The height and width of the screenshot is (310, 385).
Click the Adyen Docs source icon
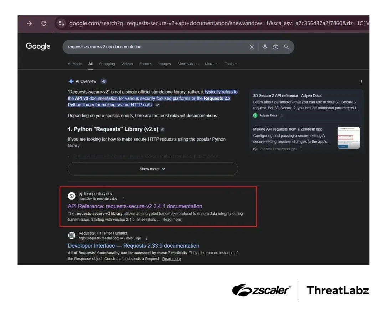point(255,115)
